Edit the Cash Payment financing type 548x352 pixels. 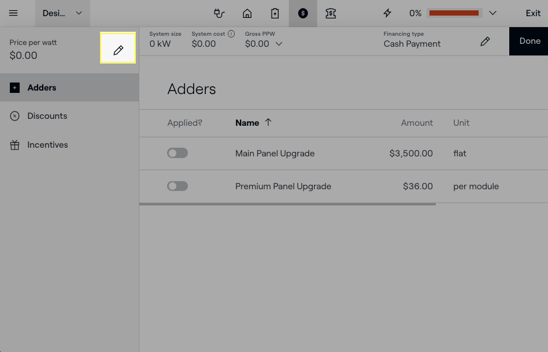tap(485, 41)
